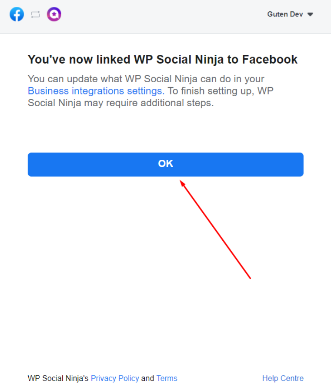This screenshot has height=390, width=331.
Task: Expand the account dropdown caret
Action: 310,14
